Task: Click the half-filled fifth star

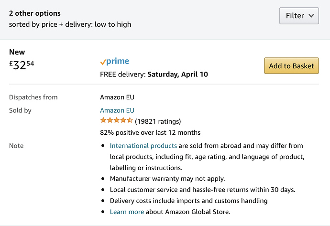Action: click(130, 120)
